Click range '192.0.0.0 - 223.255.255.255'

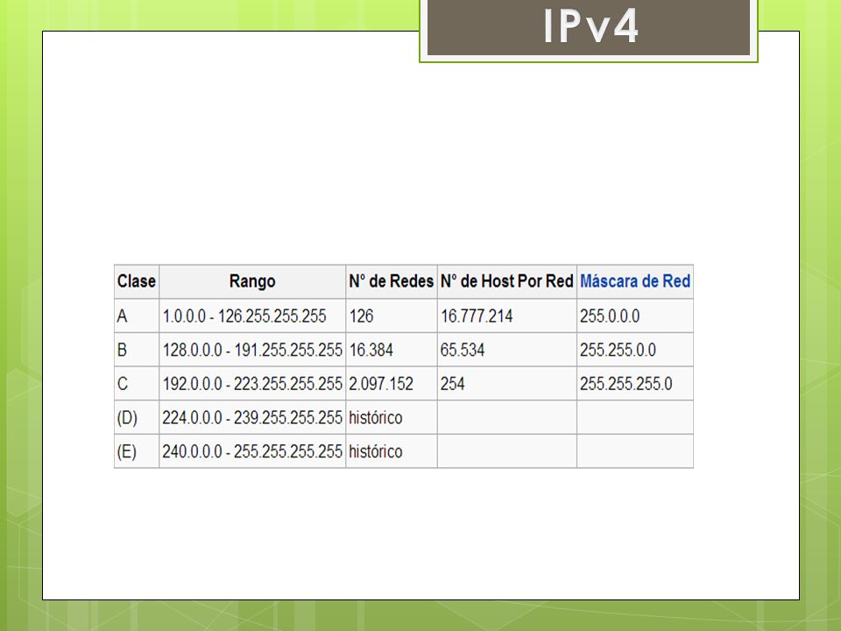(x=252, y=384)
